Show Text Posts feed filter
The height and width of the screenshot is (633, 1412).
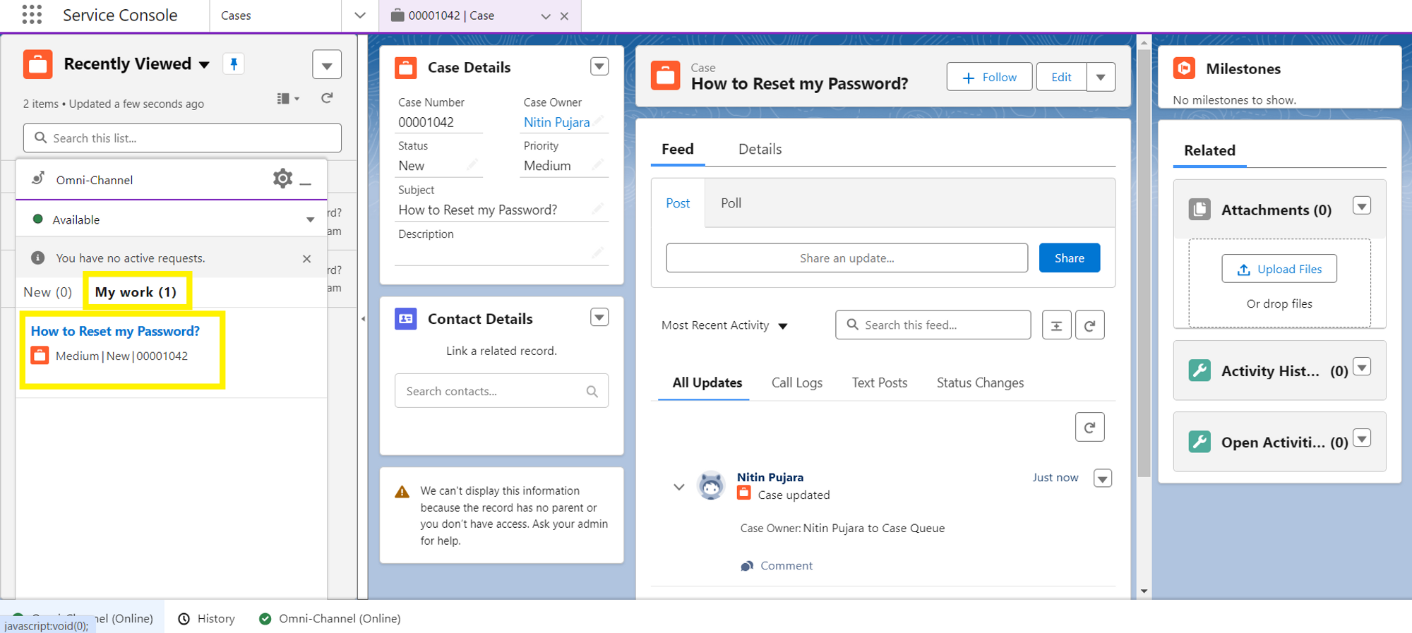(x=879, y=382)
